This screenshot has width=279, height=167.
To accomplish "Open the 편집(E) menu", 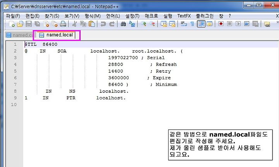I will click(x=32, y=16).
